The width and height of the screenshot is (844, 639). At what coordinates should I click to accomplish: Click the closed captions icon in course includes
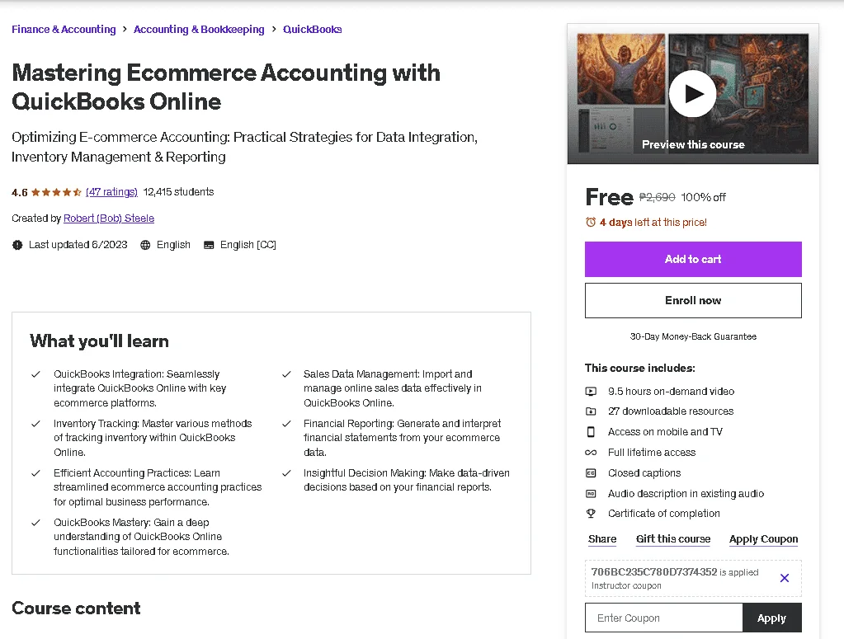point(591,472)
